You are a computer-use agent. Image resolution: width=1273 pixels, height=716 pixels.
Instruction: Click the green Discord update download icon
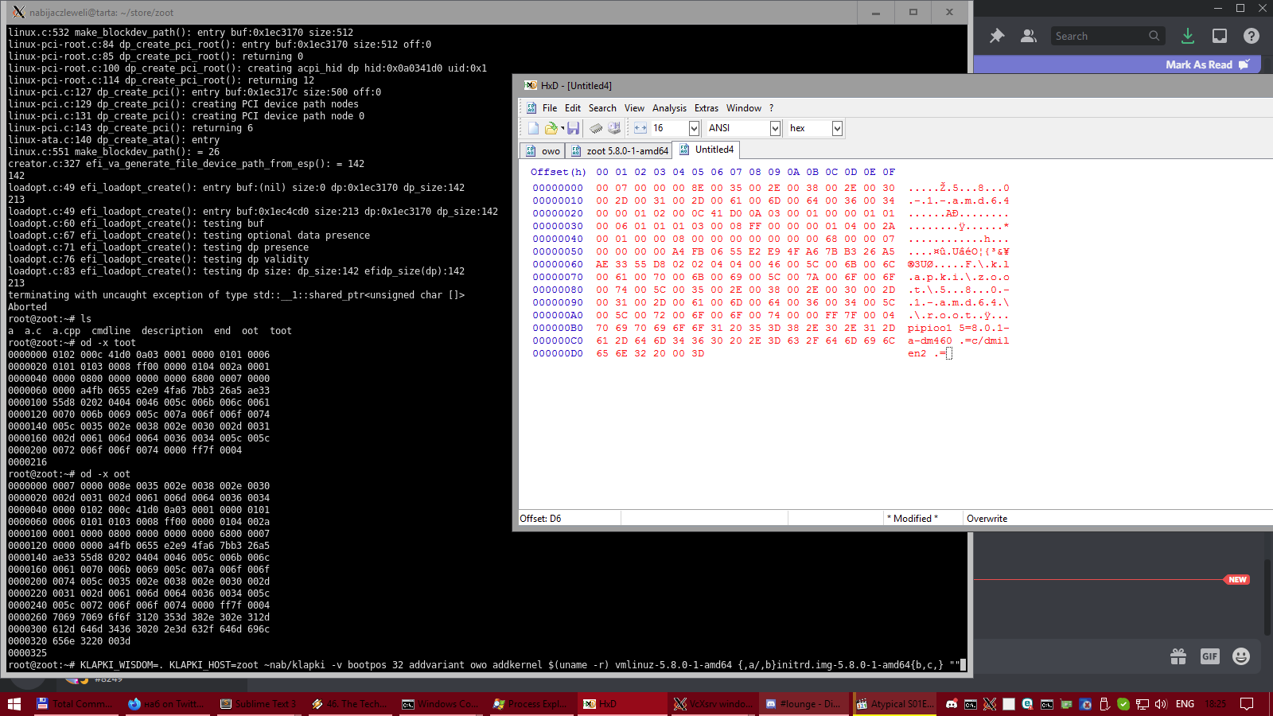pos(1187,36)
